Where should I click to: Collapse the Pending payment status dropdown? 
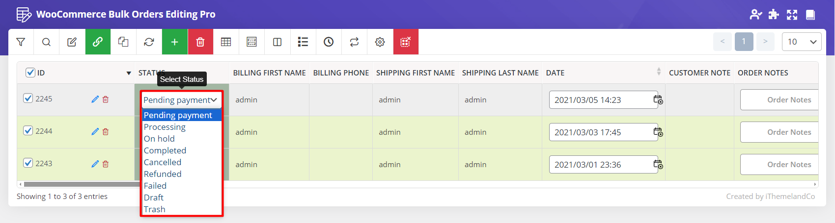(x=181, y=100)
